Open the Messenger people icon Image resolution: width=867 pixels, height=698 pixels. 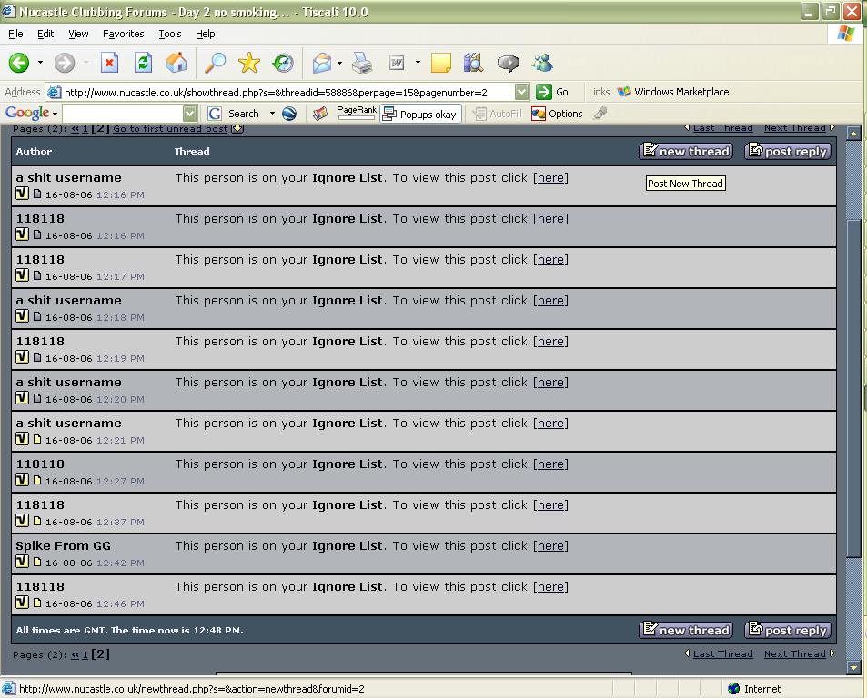pyautogui.click(x=543, y=63)
